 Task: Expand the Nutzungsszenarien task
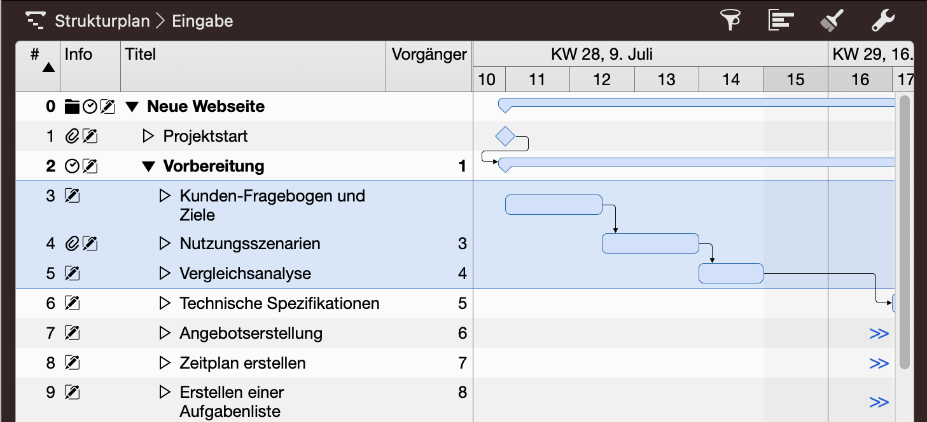165,243
